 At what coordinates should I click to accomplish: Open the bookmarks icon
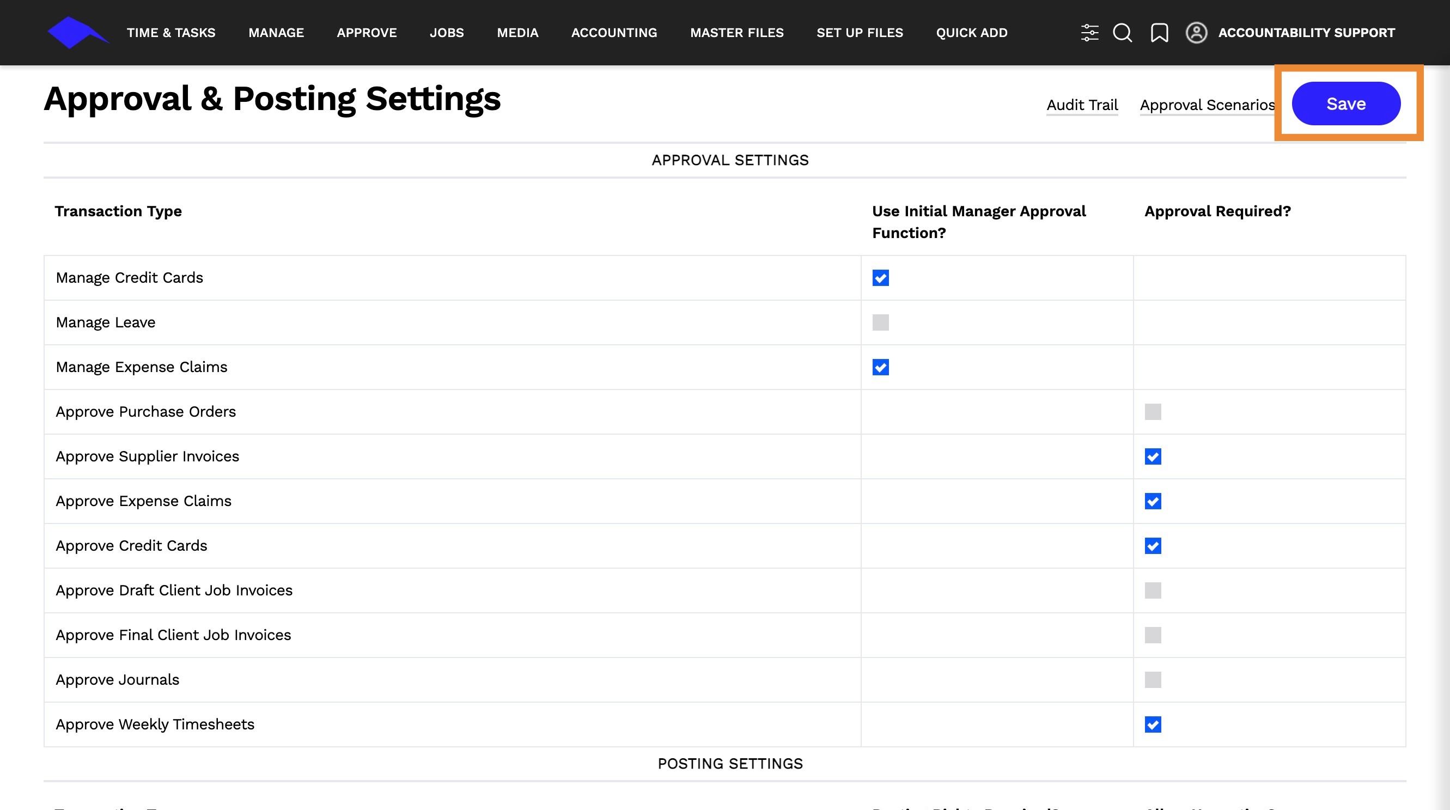tap(1159, 33)
